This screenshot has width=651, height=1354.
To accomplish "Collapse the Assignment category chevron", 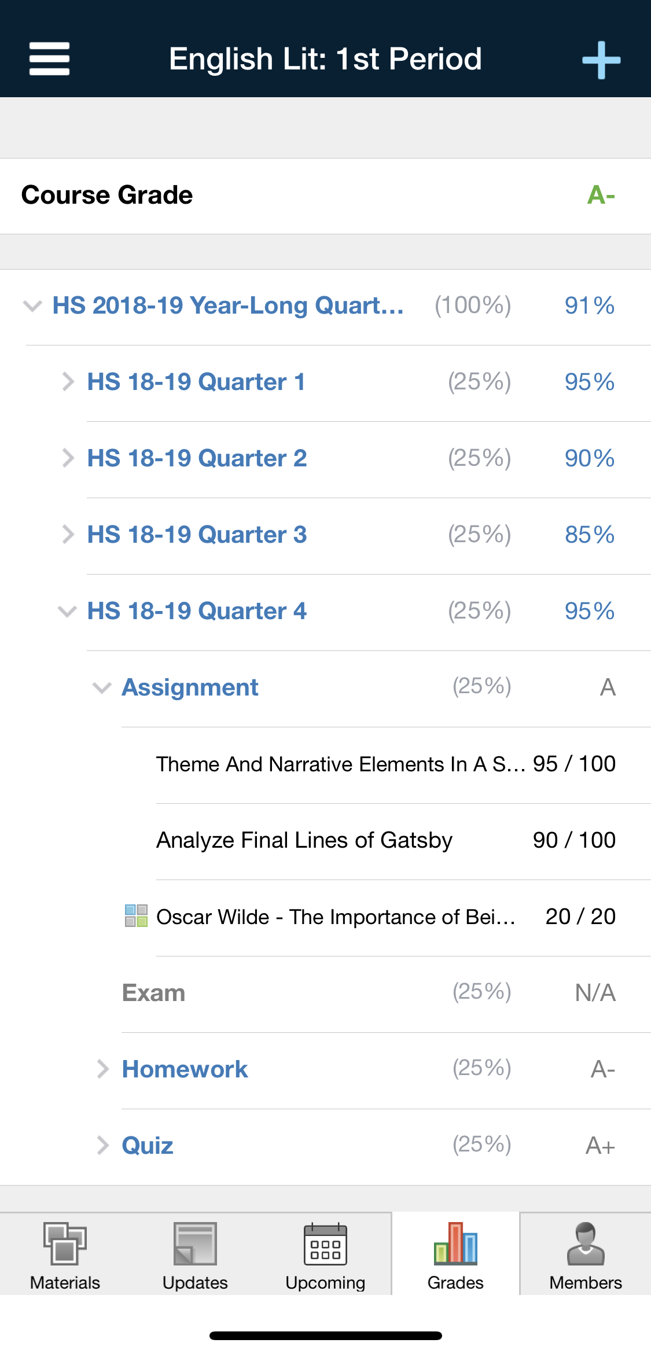I will pyautogui.click(x=102, y=687).
